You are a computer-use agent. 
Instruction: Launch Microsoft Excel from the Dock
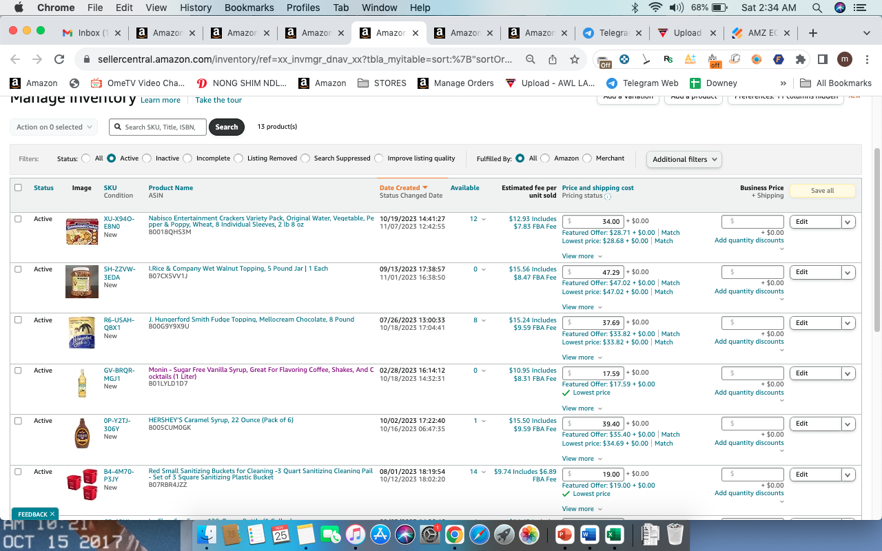pos(614,534)
